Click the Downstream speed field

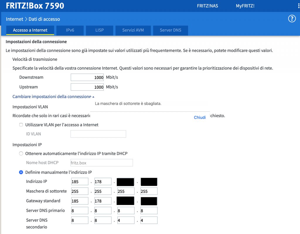pyautogui.click(x=87, y=77)
